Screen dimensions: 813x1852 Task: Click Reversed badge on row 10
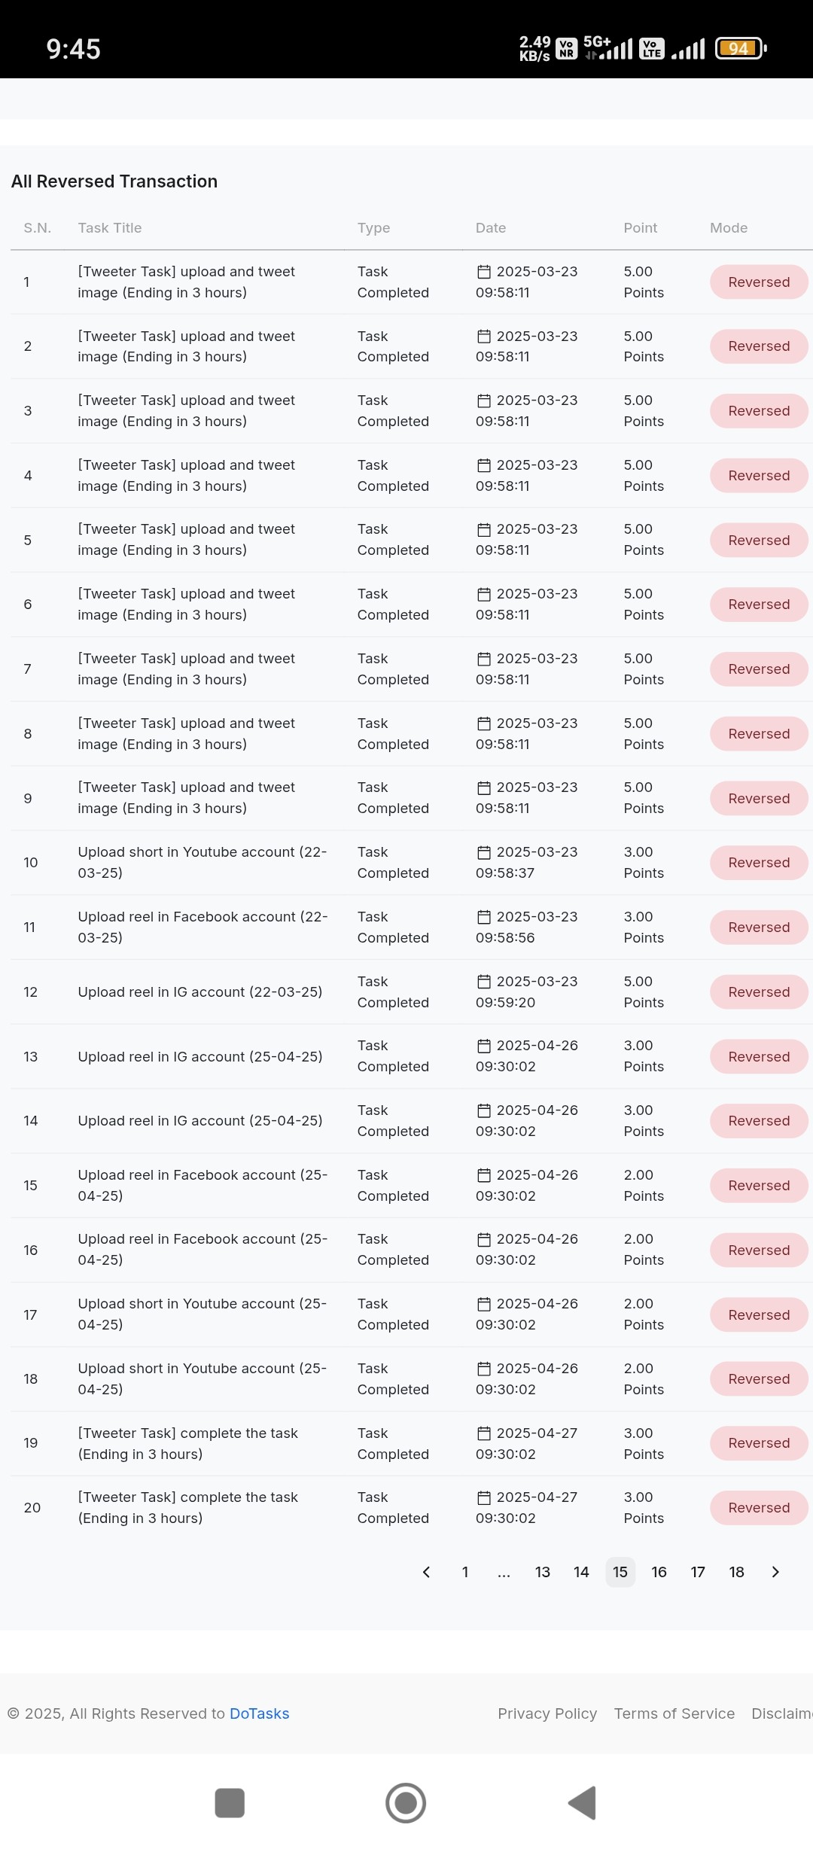pos(759,863)
